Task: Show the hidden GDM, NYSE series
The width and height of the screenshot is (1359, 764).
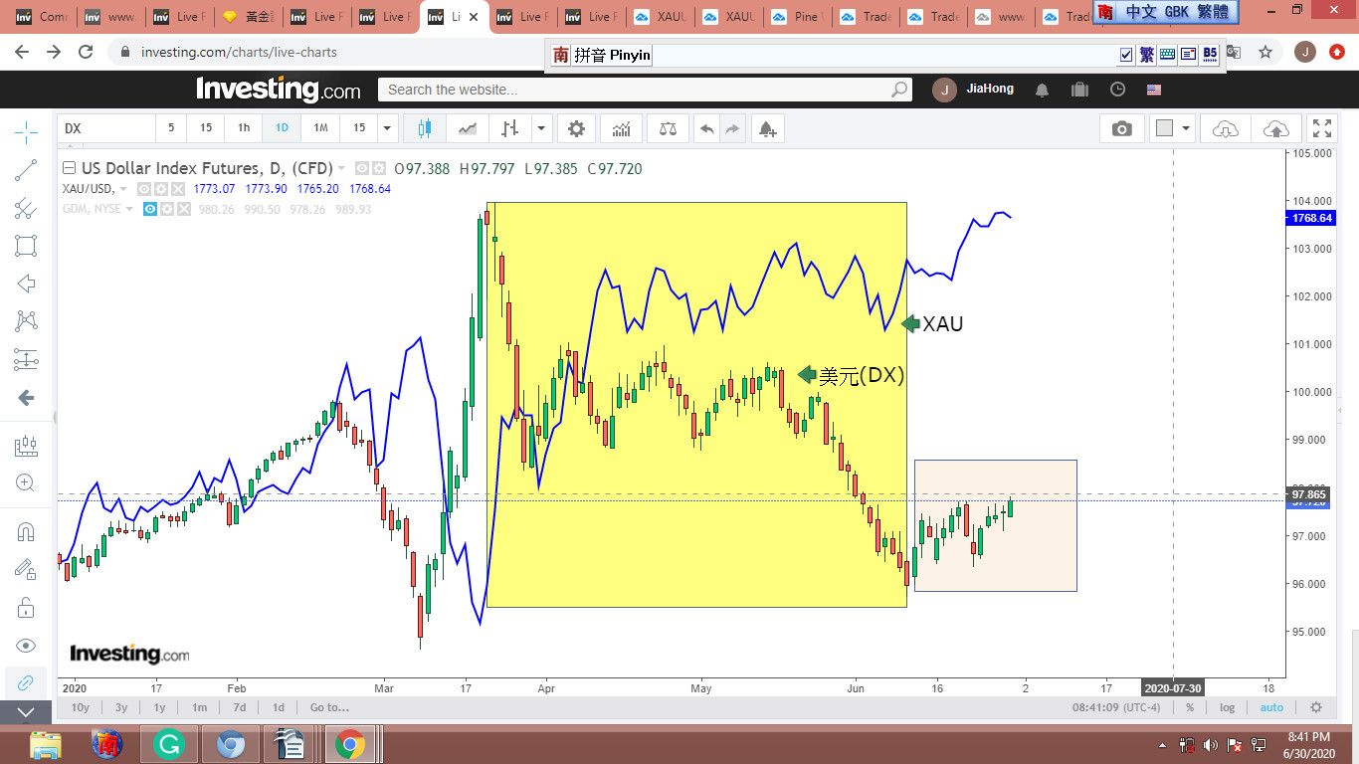Action: coord(150,209)
